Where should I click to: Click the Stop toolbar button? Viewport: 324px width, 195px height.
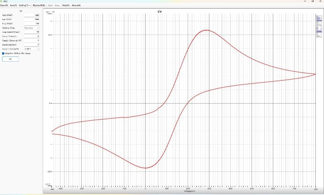pyautogui.click(x=57, y=5)
